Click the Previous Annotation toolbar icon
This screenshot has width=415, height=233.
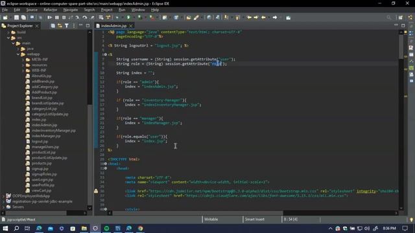237,17
